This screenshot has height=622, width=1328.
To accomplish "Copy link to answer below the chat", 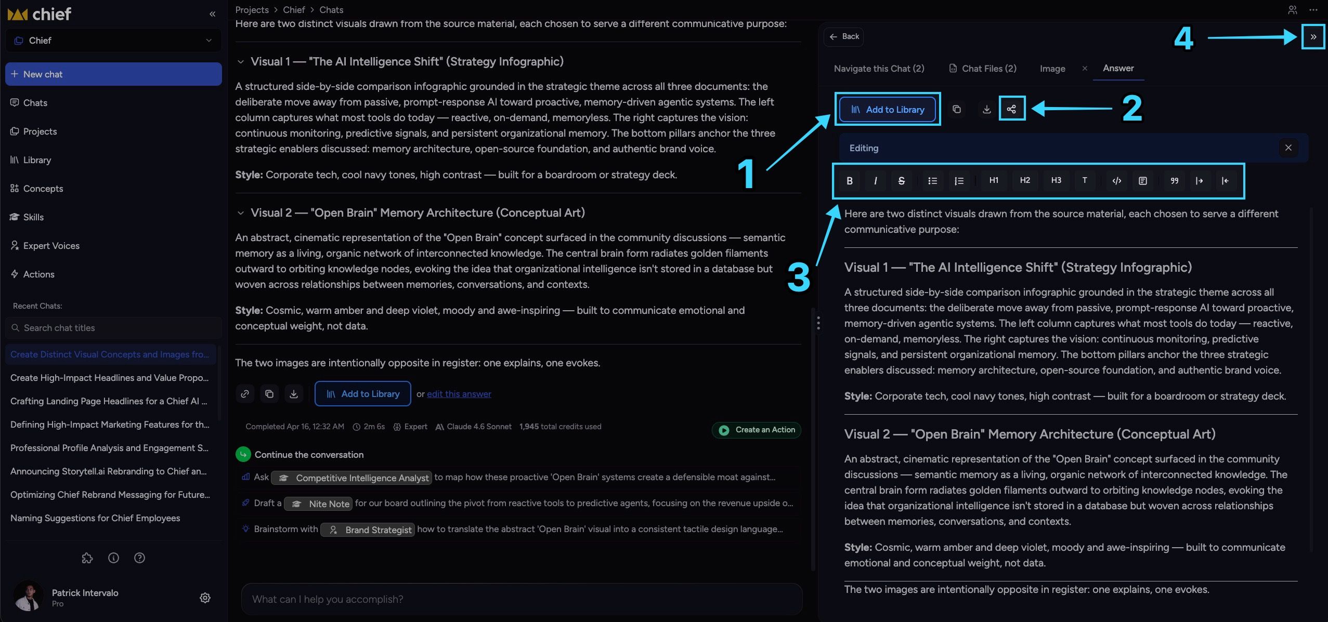I will click(245, 394).
